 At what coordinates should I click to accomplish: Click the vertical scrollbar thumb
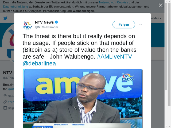[169, 54]
